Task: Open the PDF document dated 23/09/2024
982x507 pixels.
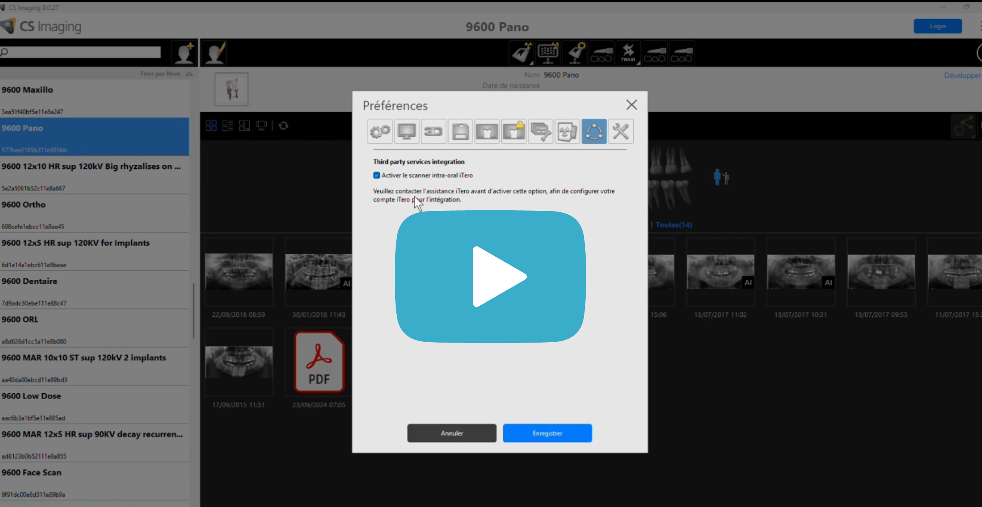Action: click(x=319, y=362)
